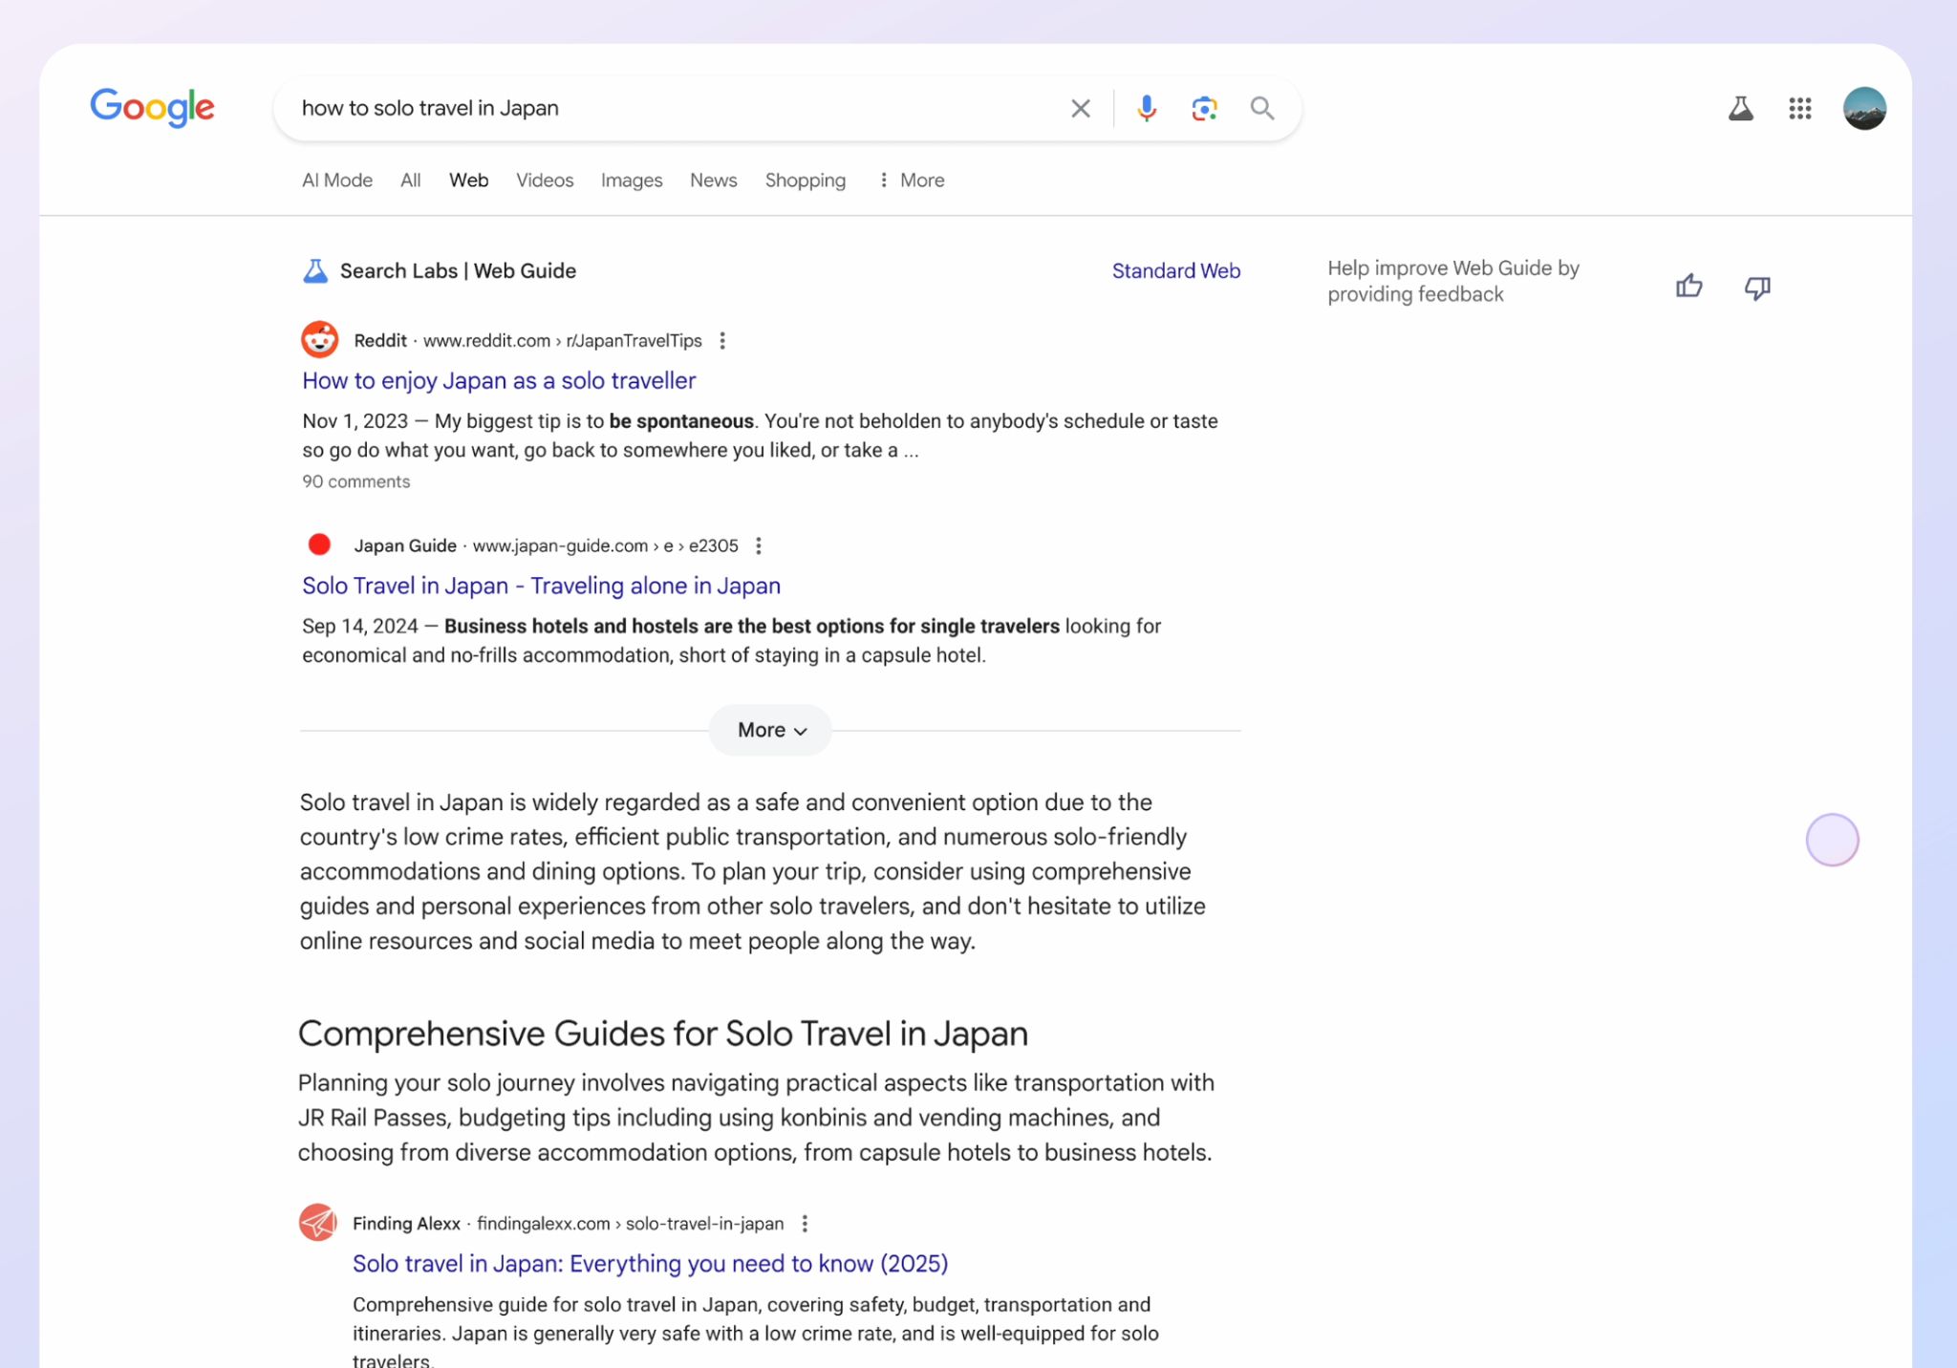Open 'How to enjoy Japan as a solo traveller'
The height and width of the screenshot is (1368, 1957).
[498, 380]
